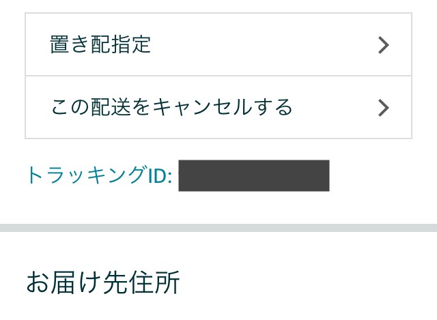Viewport: 437px width, 320px height.
Task: Tap the トラッキング katakana text
Action: click(87, 175)
